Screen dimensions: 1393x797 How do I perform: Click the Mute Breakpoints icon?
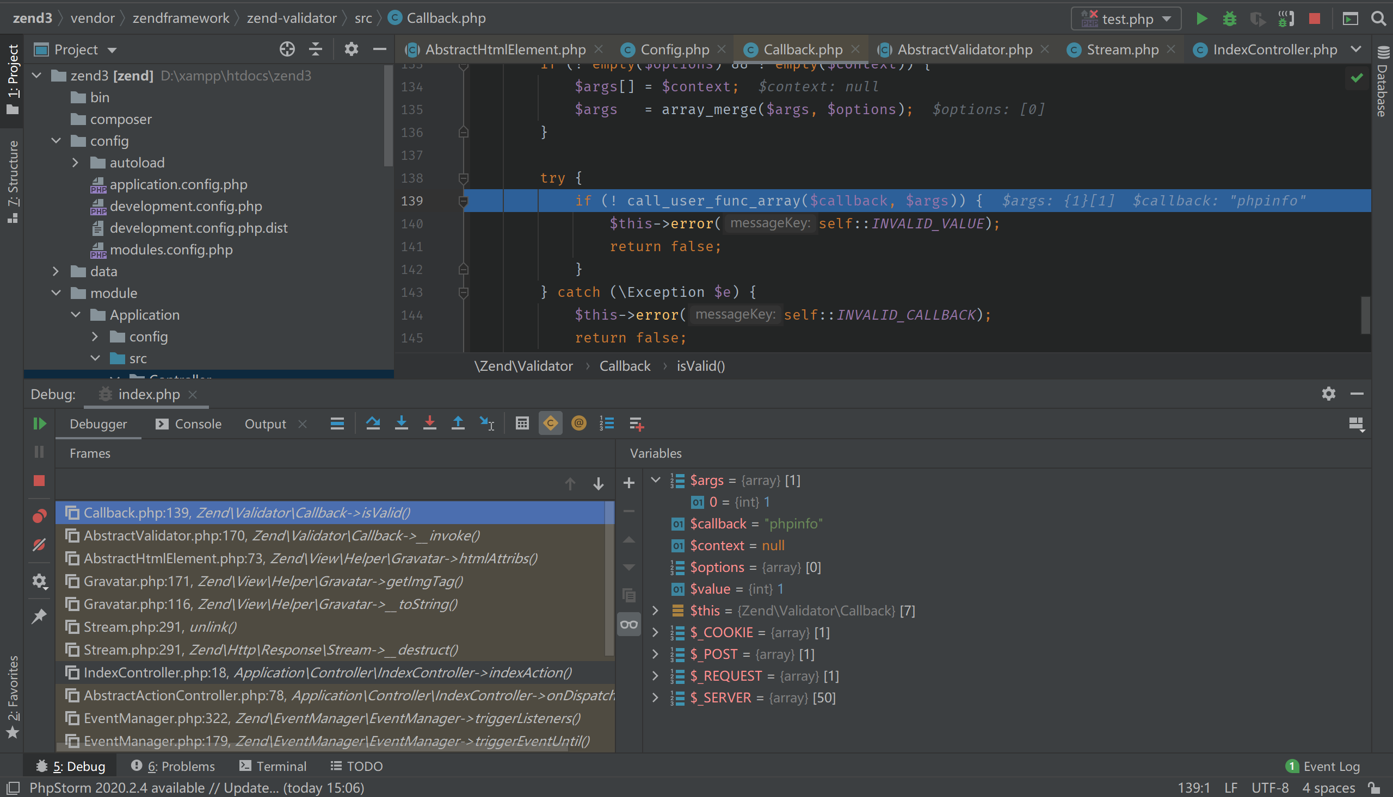[x=39, y=544]
